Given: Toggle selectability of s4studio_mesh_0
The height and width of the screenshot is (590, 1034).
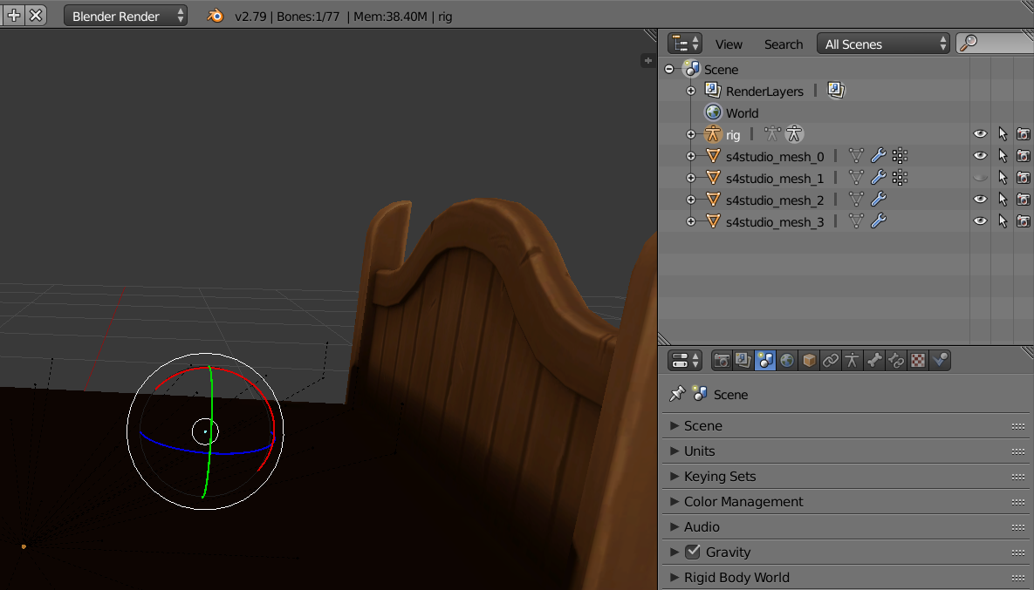Looking at the screenshot, I should pyautogui.click(x=1003, y=156).
